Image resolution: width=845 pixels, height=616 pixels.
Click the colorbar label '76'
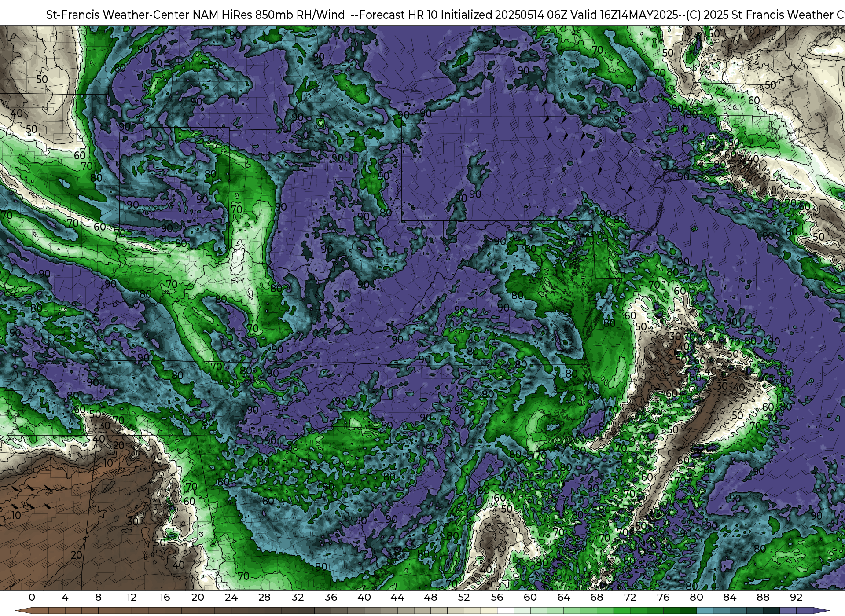(663, 597)
